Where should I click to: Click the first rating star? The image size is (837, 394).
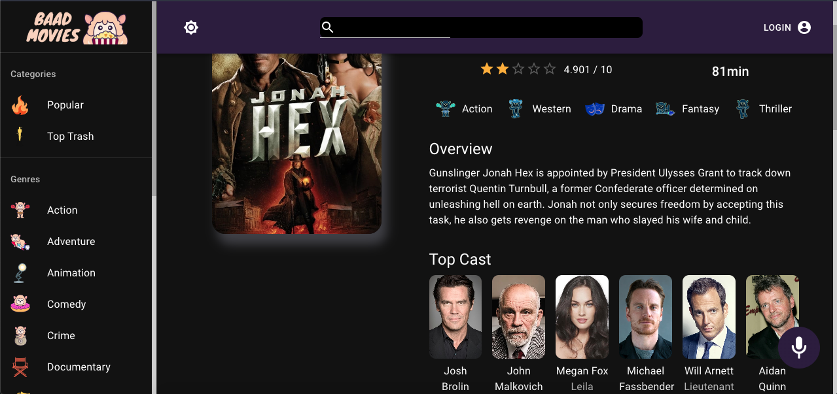(x=487, y=69)
